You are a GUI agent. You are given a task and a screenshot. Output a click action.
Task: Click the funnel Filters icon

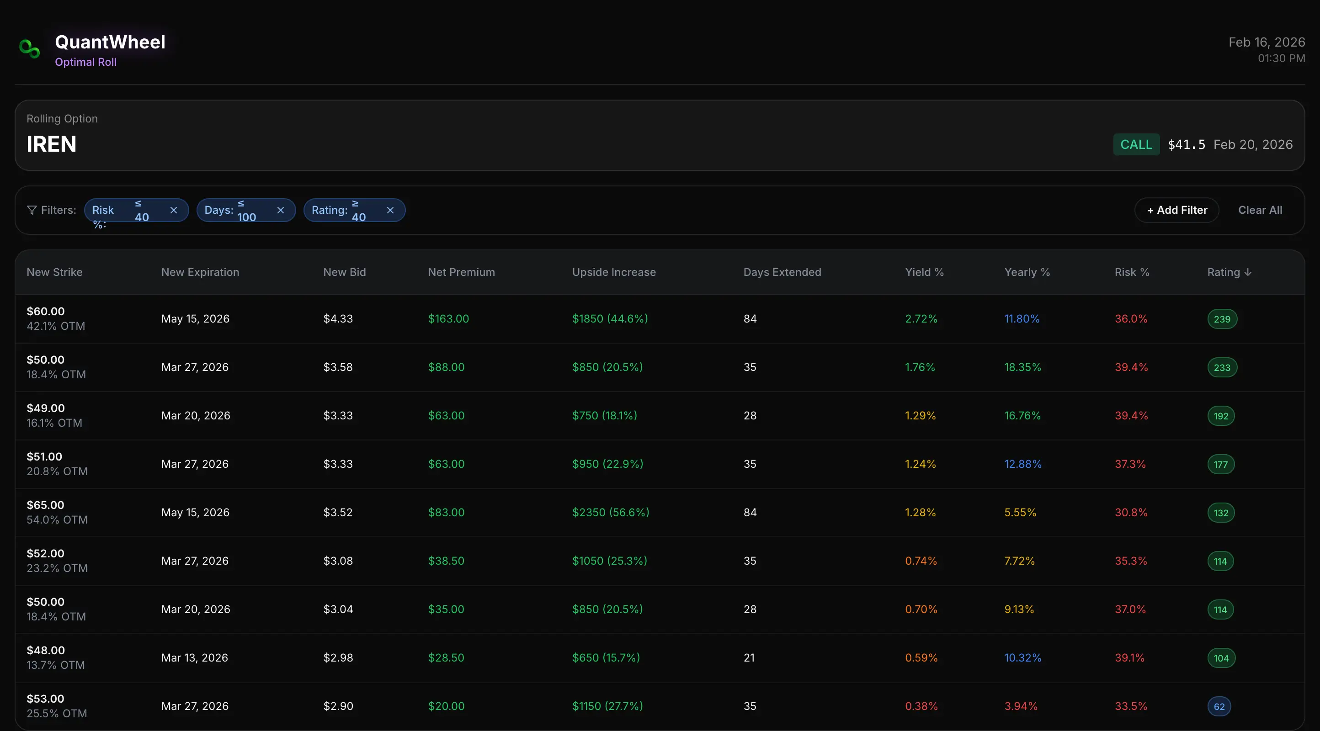[32, 210]
